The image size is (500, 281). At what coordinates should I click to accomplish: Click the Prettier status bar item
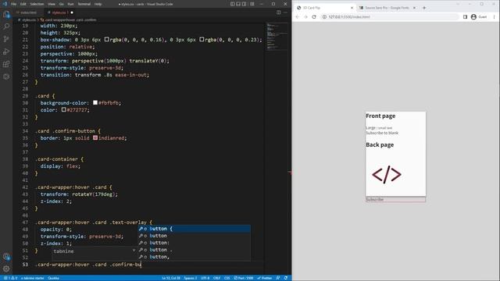[x=266, y=278]
